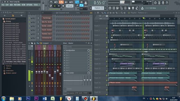The width and height of the screenshot is (180, 101).
Task: Click the undo history clock icon
Action: pos(155,3)
